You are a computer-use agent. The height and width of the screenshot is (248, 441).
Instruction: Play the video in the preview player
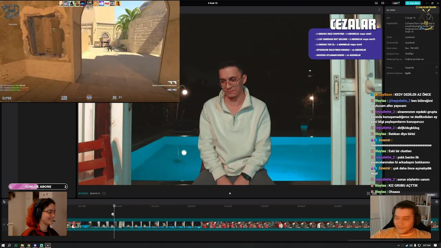(230, 193)
